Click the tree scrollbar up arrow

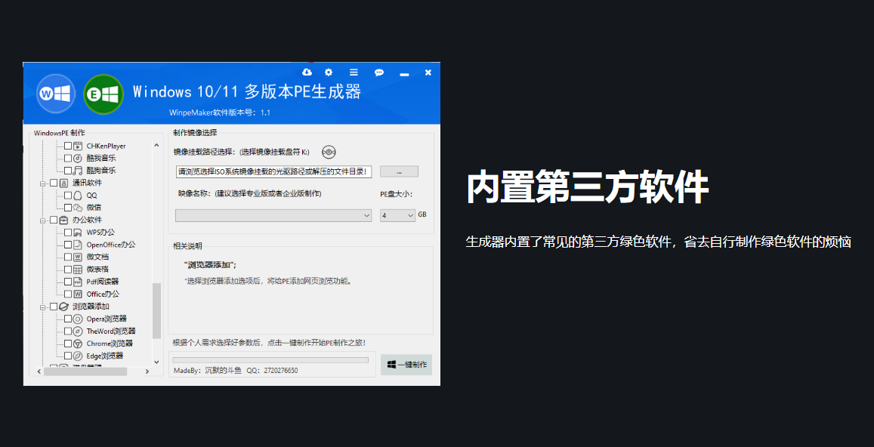coord(156,146)
